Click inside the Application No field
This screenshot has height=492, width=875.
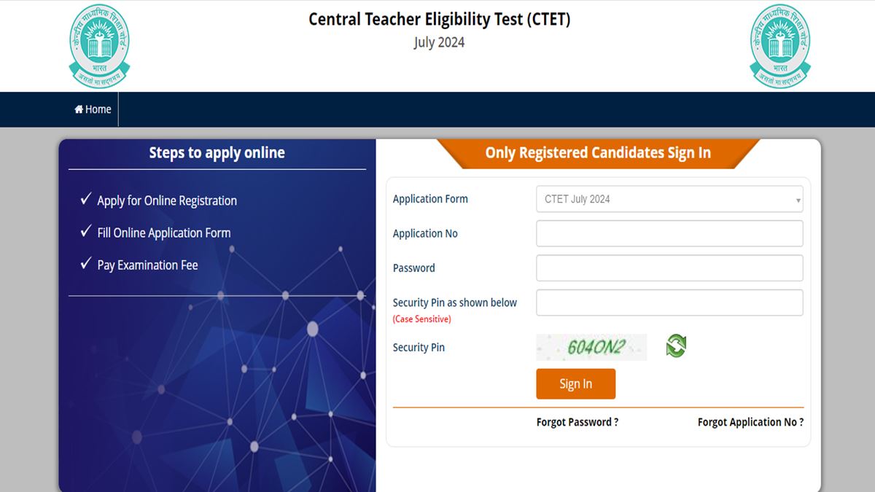669,233
